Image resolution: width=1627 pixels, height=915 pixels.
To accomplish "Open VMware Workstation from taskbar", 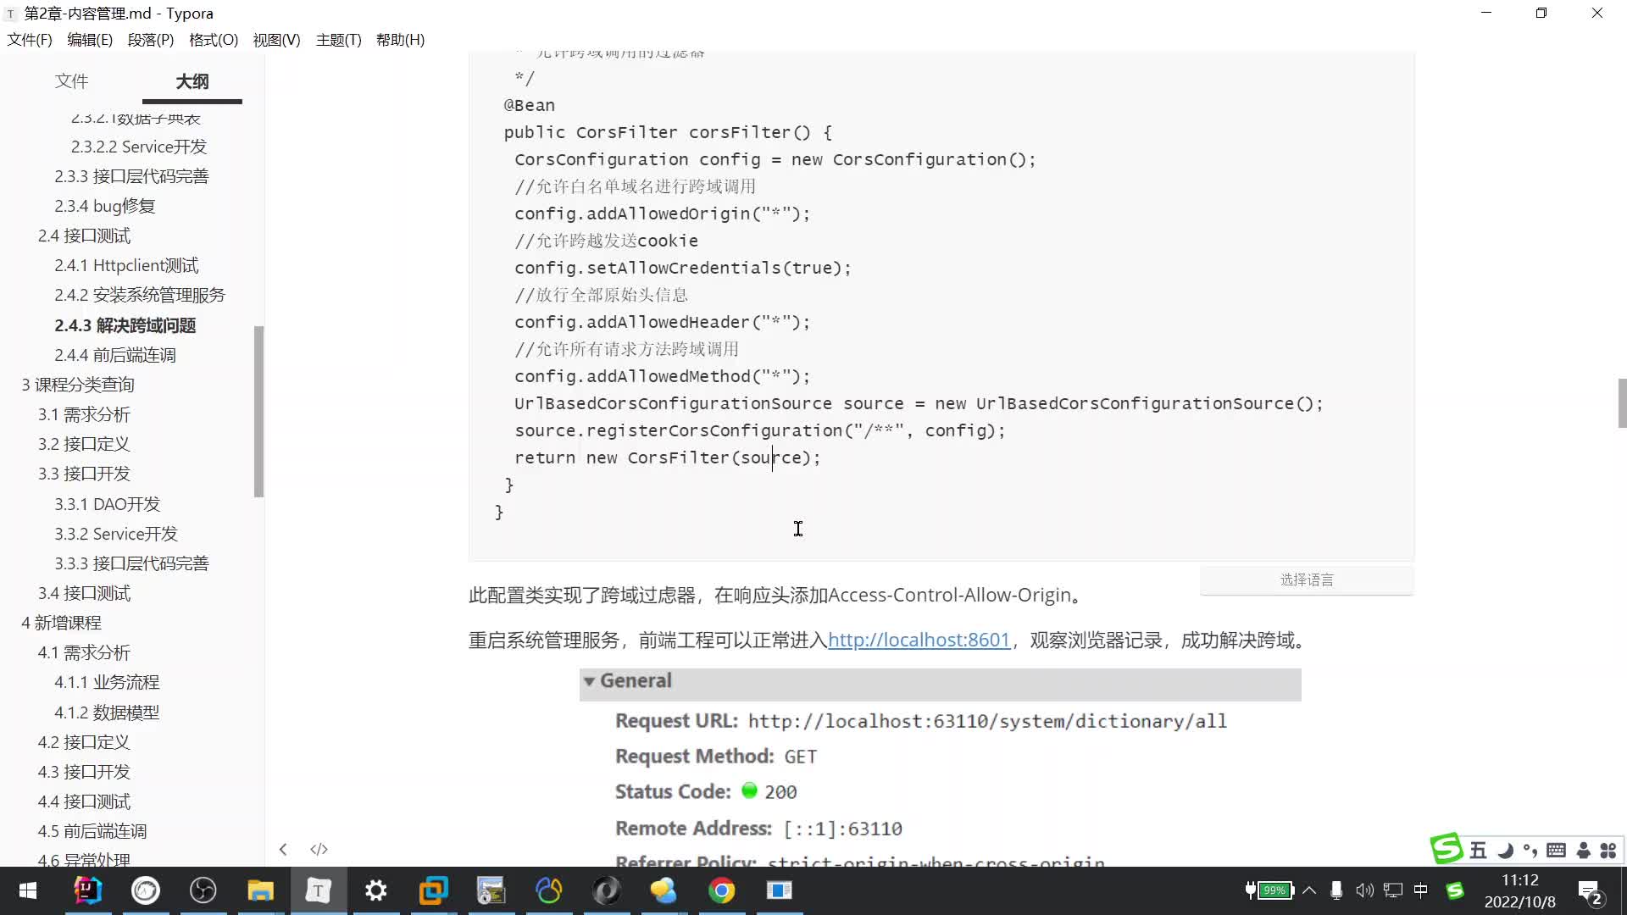I will (433, 890).
